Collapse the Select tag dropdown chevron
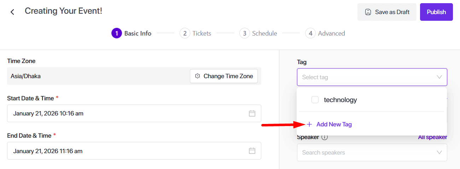This screenshot has width=460, height=169. [x=439, y=77]
